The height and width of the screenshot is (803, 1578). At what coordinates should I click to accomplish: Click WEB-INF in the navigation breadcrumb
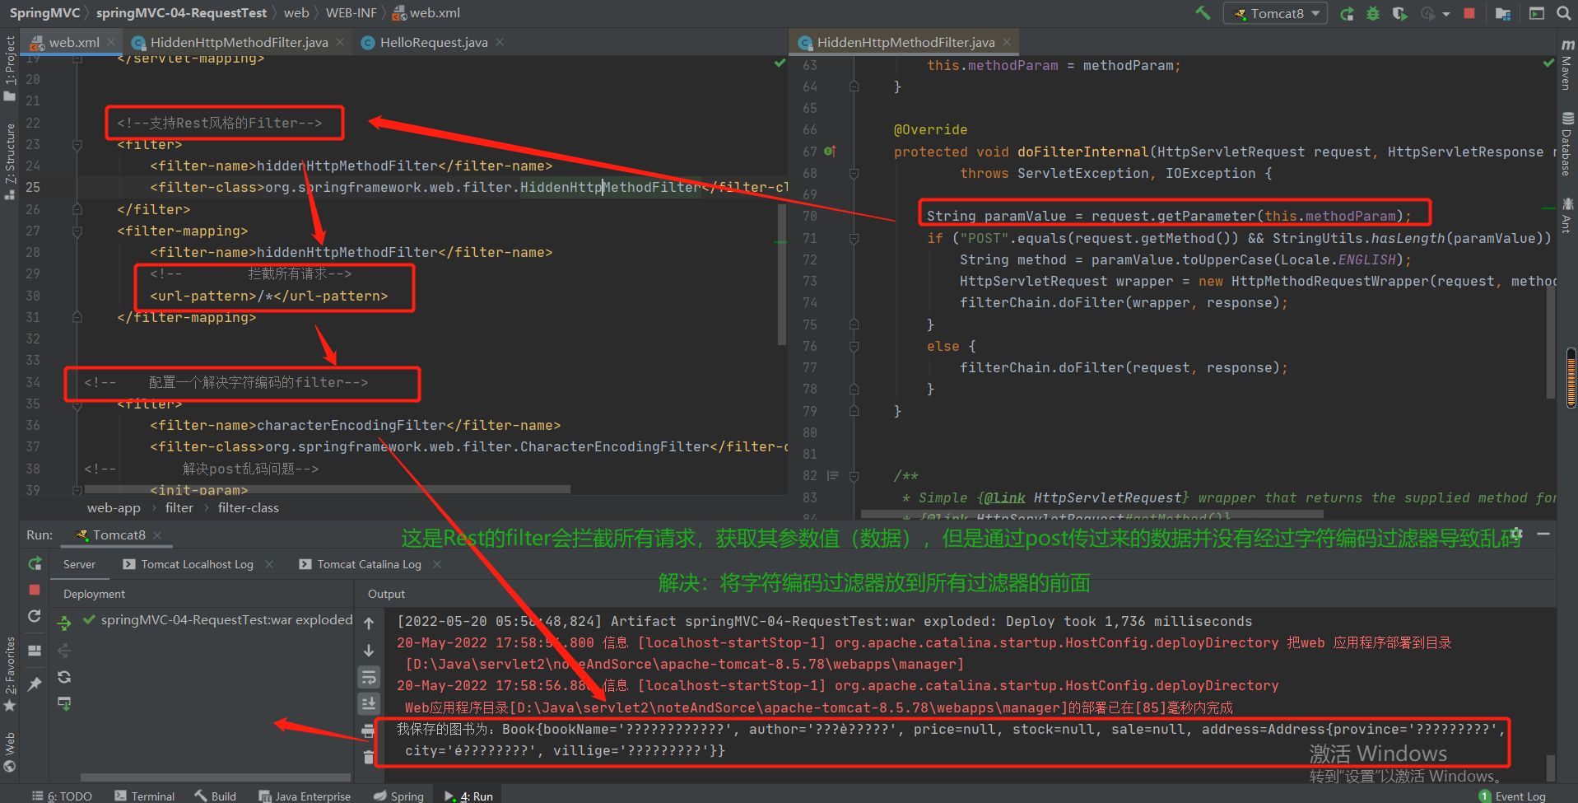coord(351,12)
